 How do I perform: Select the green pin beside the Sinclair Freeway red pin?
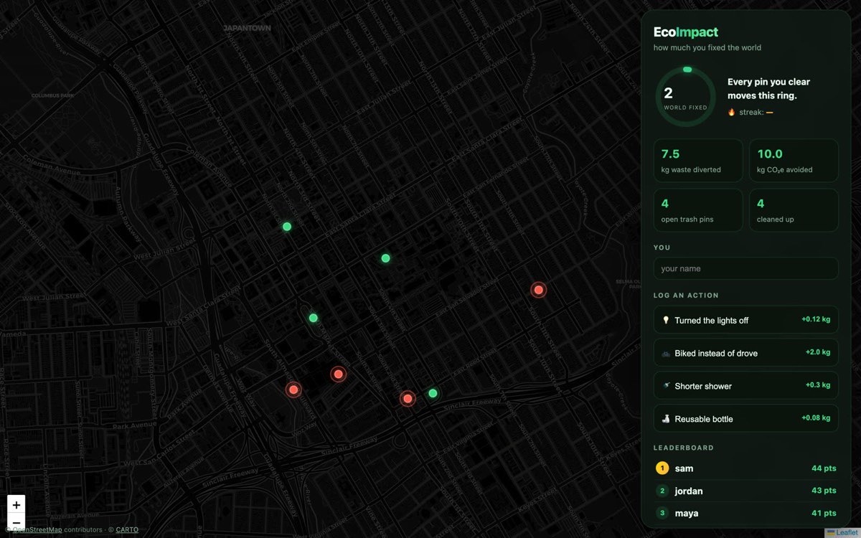[433, 393]
